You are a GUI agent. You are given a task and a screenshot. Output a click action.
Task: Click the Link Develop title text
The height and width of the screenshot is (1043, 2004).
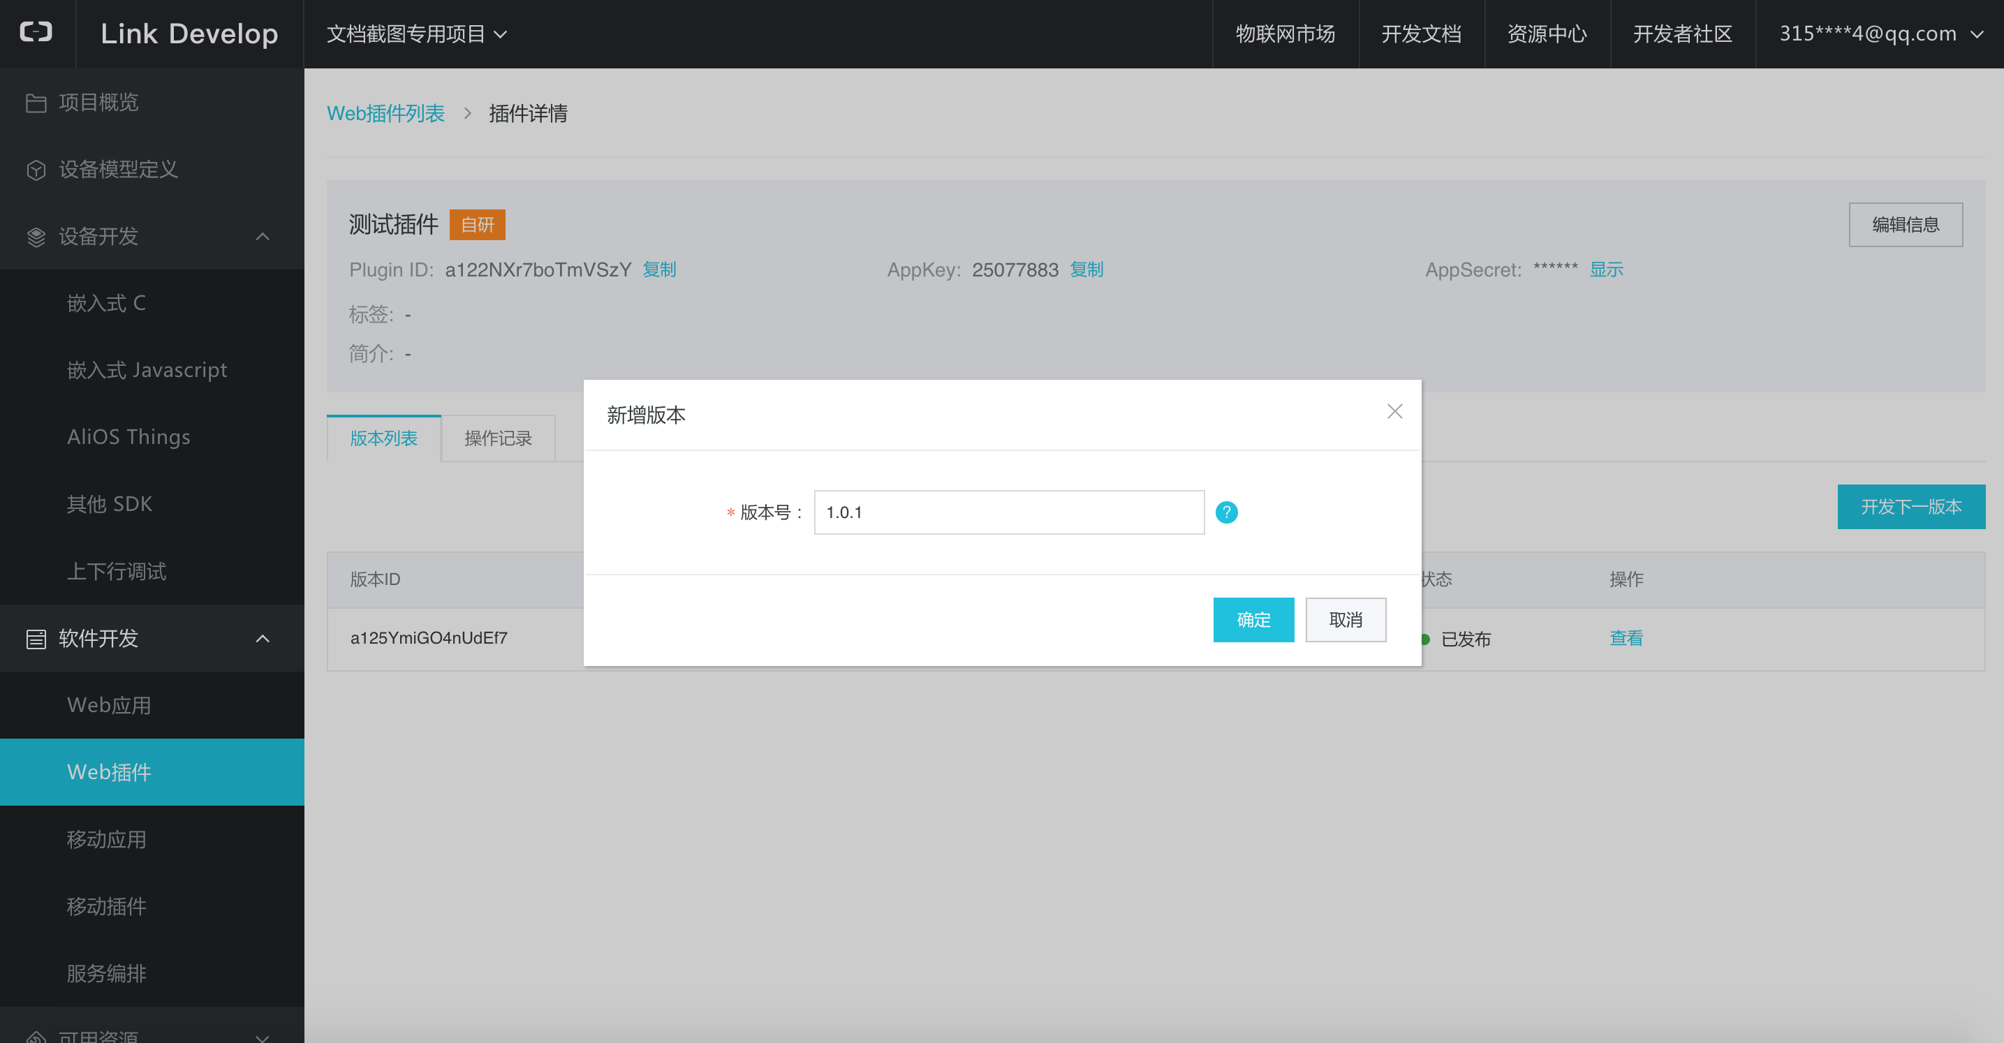pos(189,34)
